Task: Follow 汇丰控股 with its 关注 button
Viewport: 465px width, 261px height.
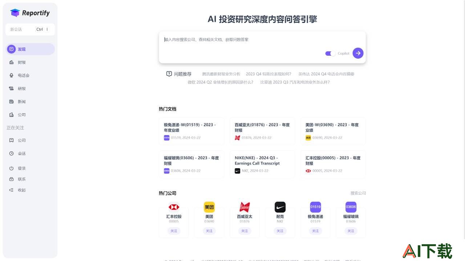Action: (x=174, y=231)
